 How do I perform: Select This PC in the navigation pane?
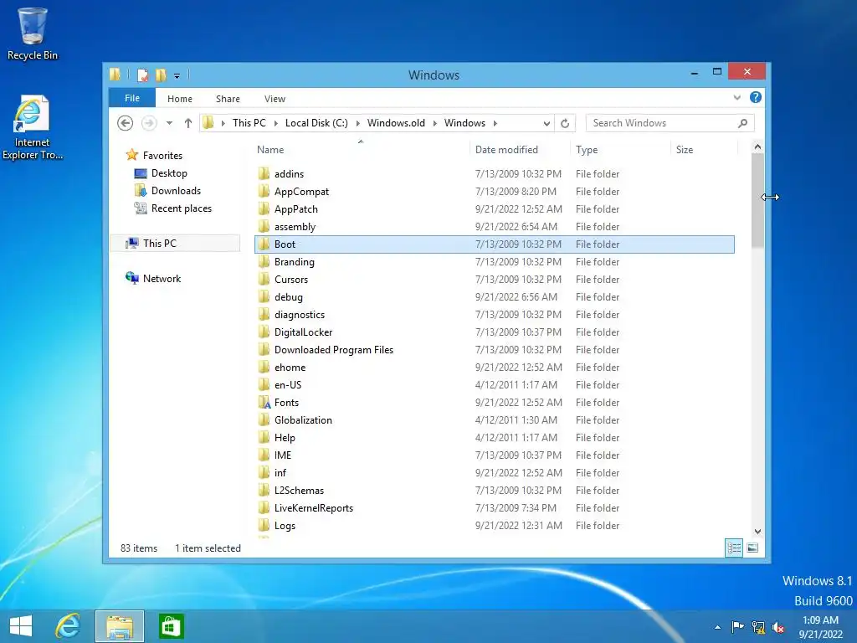(x=175, y=244)
